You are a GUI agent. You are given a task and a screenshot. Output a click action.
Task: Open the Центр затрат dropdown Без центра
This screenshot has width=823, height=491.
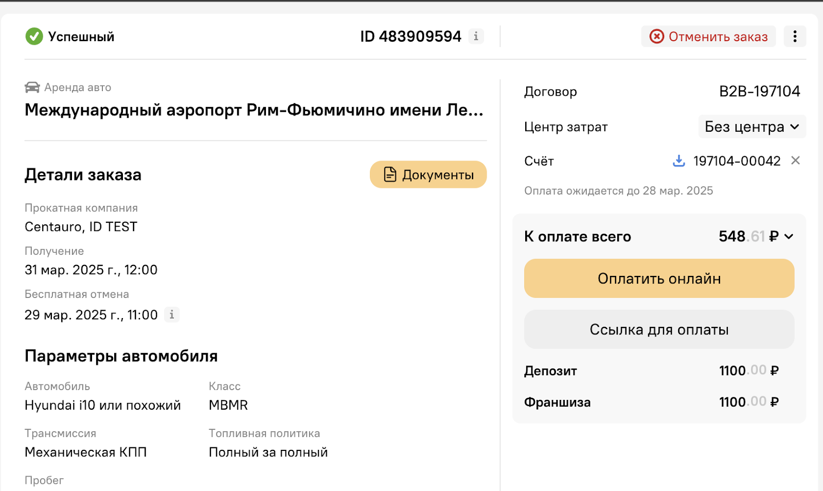click(752, 127)
